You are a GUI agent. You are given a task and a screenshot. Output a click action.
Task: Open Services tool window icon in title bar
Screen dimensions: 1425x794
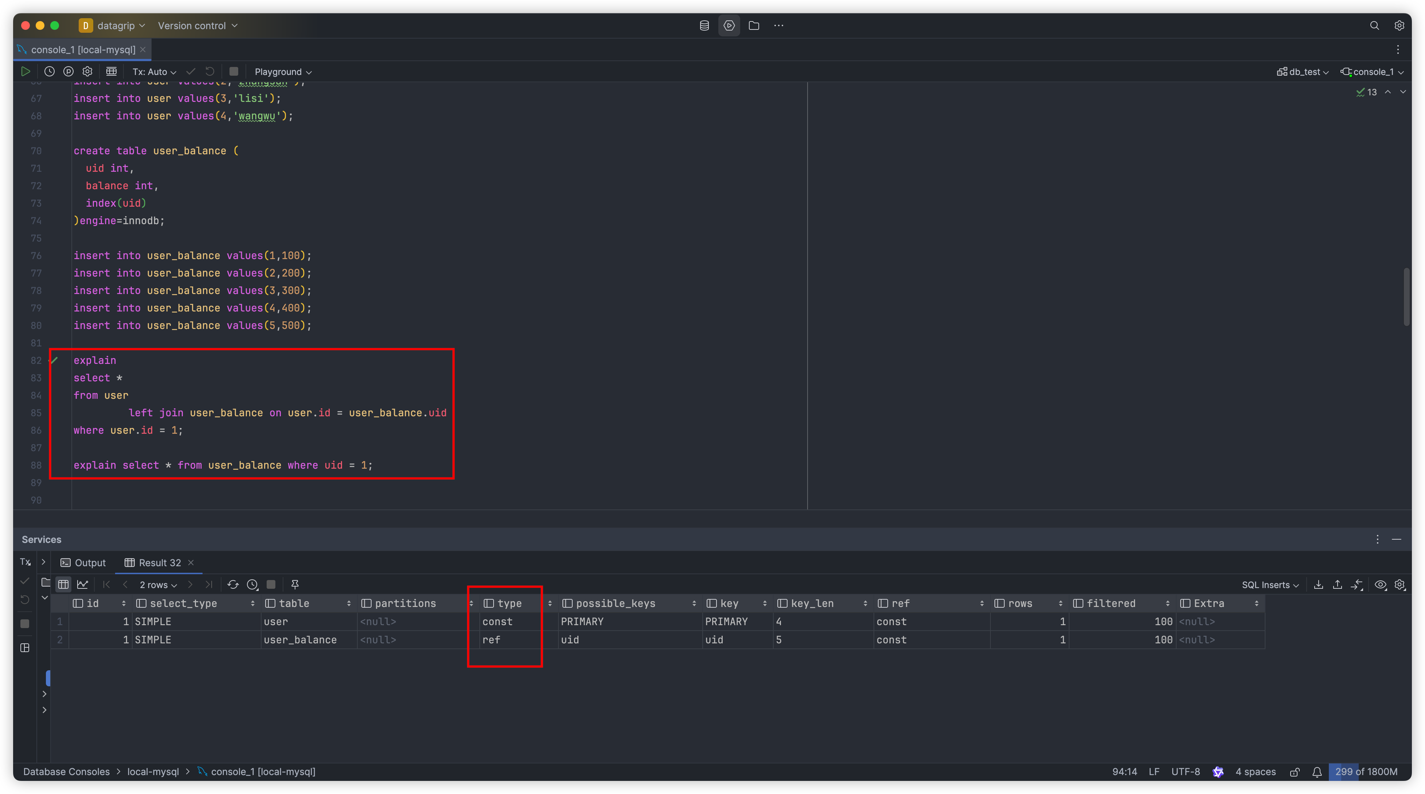tap(729, 25)
